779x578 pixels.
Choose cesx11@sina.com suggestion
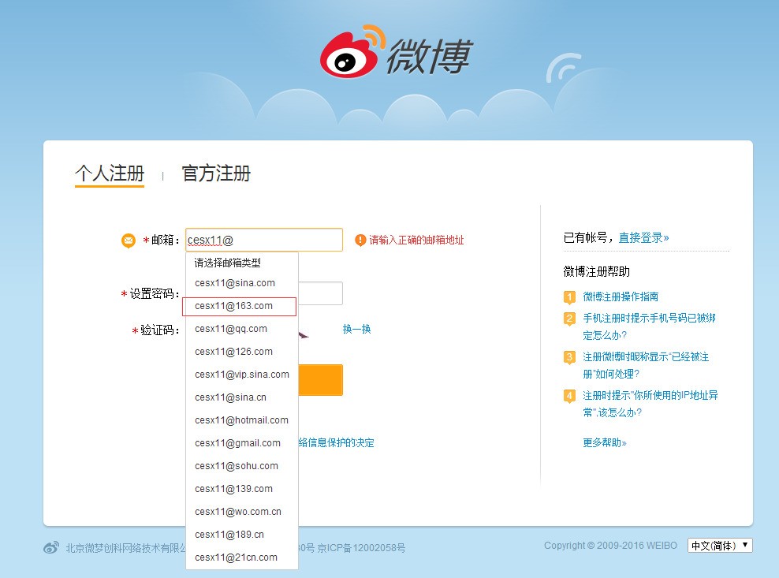coord(242,283)
